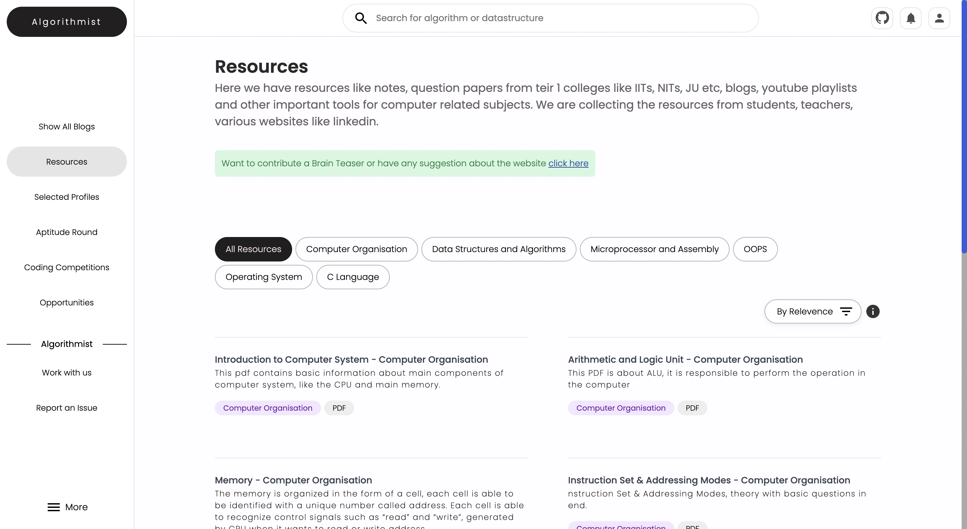This screenshot has height=529, width=967.
Task: Open Selected Profiles in the sidebar
Action: 66,196
